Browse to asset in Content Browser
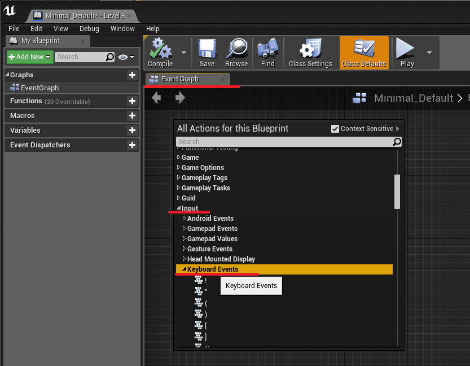470x366 pixels. tap(236, 53)
